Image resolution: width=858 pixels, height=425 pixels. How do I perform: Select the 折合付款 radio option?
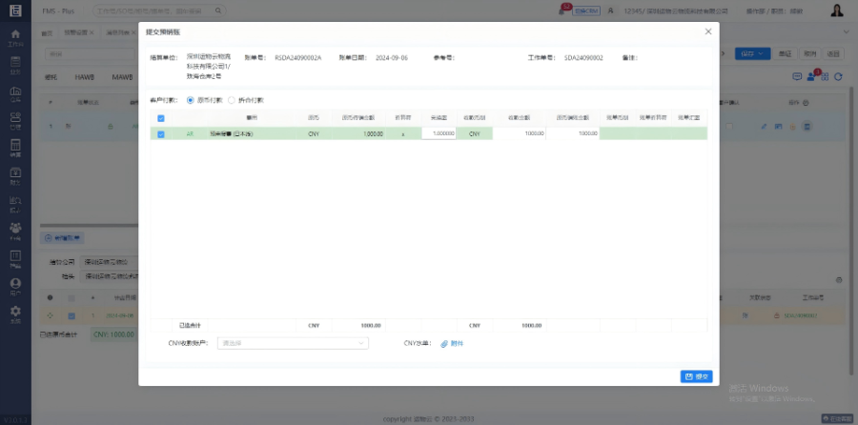point(231,99)
